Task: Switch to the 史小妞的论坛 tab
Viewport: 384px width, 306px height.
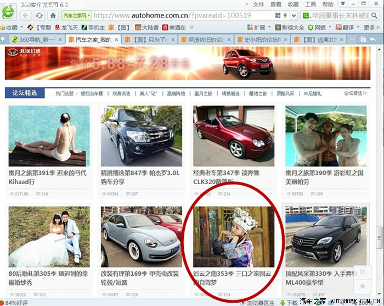Action: click(260, 40)
